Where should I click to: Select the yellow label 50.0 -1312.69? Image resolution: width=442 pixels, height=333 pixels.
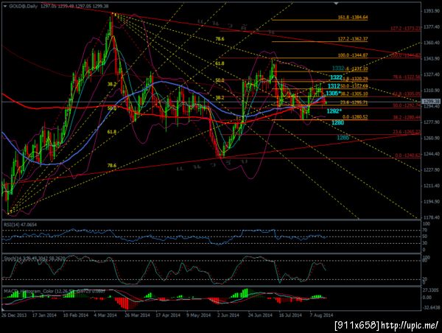pyautogui.click(x=354, y=86)
